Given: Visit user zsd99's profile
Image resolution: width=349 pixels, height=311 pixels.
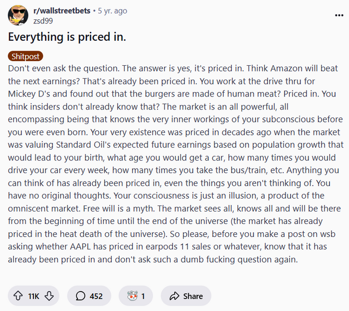Looking at the screenshot, I should coord(43,21).
